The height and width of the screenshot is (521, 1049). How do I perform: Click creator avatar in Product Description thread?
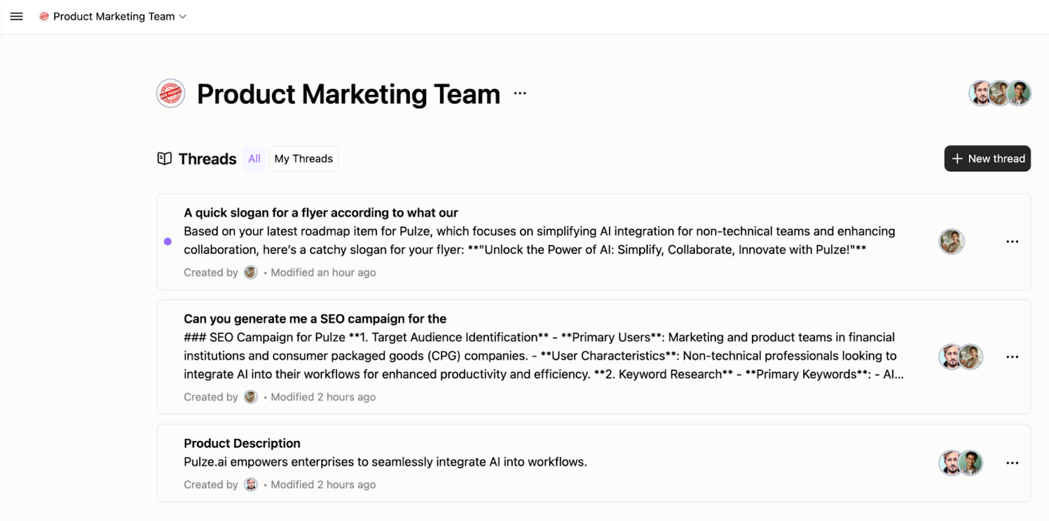(251, 485)
